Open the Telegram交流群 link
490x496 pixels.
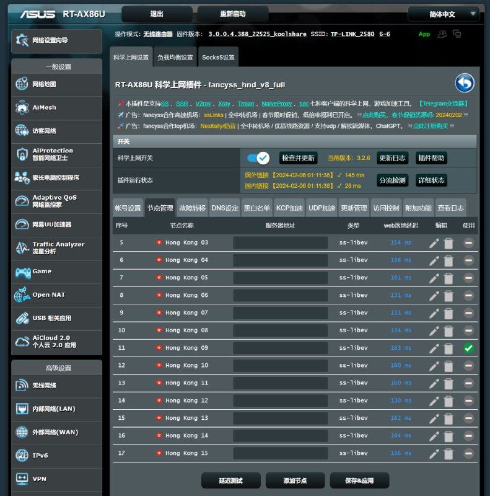[x=443, y=104]
